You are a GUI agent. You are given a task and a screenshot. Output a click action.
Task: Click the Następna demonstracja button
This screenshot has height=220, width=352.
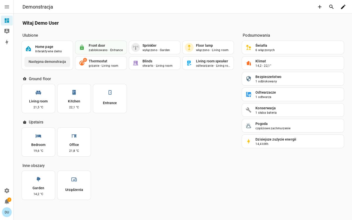coord(47,62)
